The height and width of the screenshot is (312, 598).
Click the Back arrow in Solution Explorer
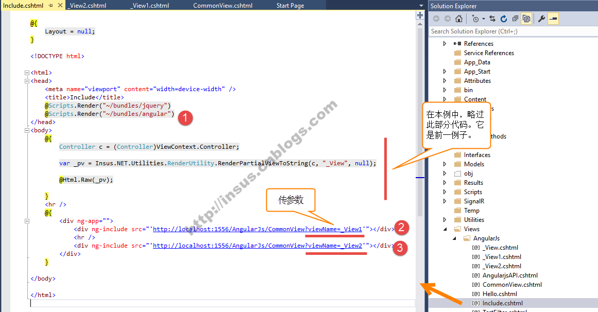(436, 19)
